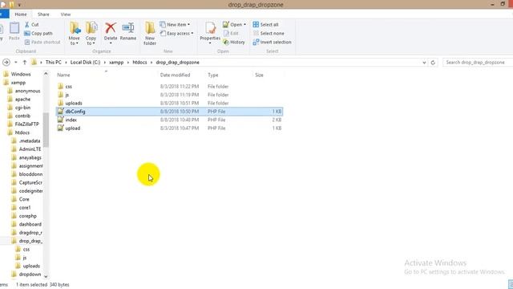Click the Search drop_drap_dropzone field

[478, 63]
